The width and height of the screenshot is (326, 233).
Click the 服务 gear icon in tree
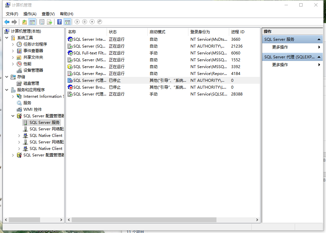pos(19,103)
